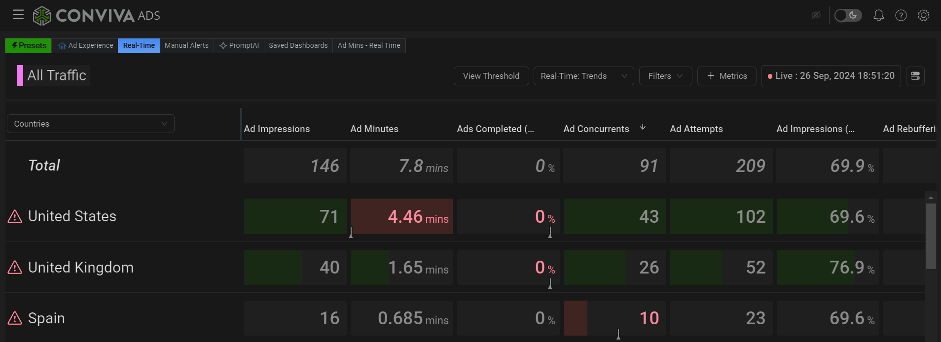Click the layout switch icon beside Live time
This screenshot has width=941, height=342.
tap(915, 76)
